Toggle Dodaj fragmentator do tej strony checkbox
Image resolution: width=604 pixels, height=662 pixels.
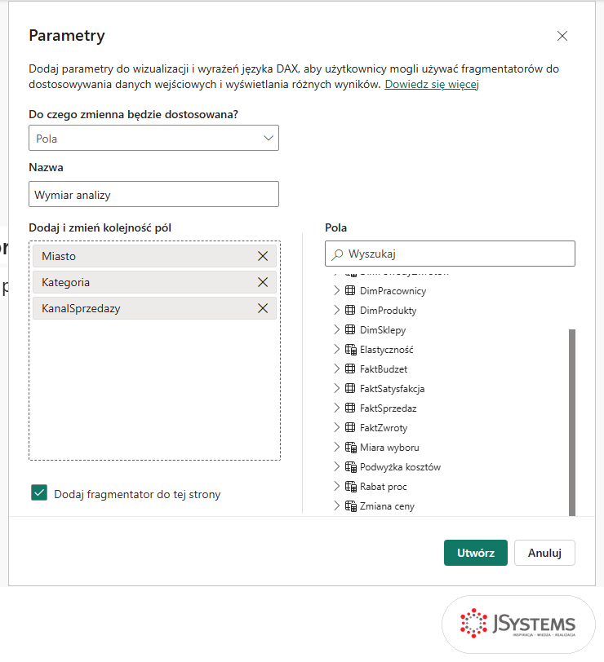click(39, 492)
